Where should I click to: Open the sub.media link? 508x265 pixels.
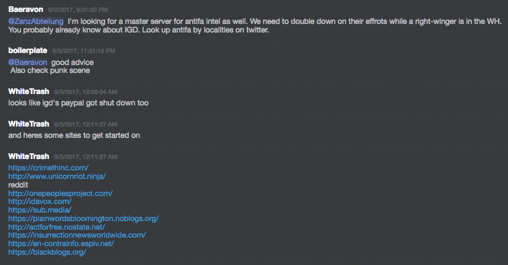tap(40, 210)
